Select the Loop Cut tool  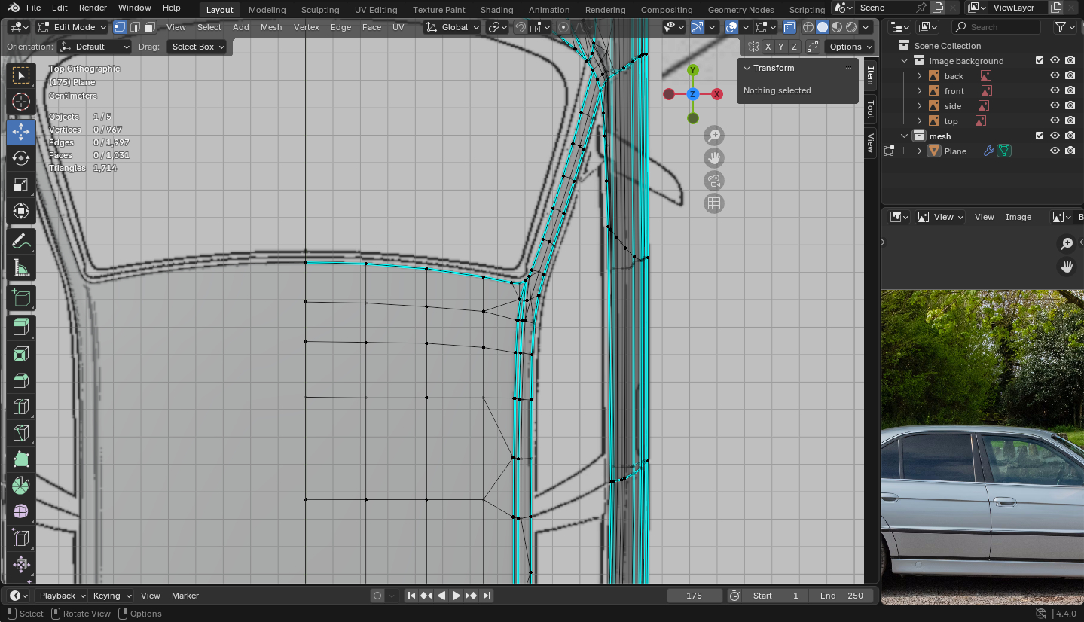(x=21, y=407)
